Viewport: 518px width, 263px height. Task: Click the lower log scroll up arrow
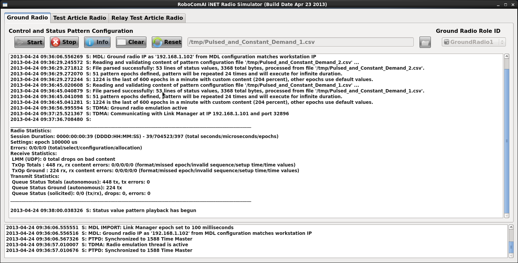click(511, 227)
